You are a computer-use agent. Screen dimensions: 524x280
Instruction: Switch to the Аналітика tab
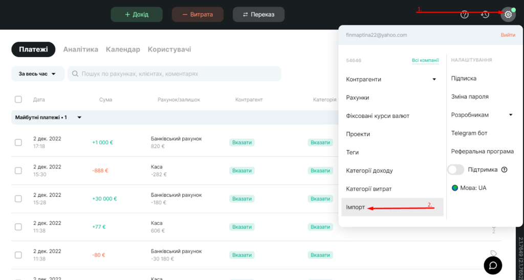click(81, 50)
